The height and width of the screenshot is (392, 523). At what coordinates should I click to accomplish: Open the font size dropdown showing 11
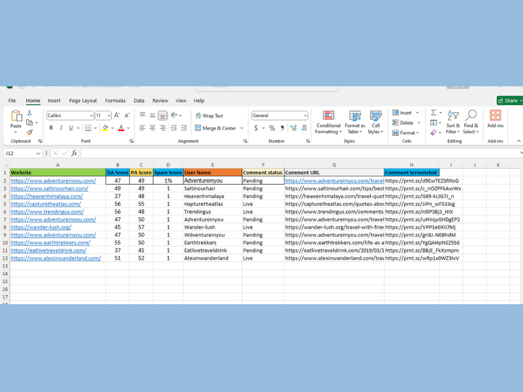click(x=109, y=116)
